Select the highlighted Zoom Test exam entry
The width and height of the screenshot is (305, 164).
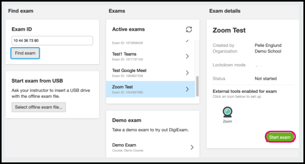(x=150, y=89)
